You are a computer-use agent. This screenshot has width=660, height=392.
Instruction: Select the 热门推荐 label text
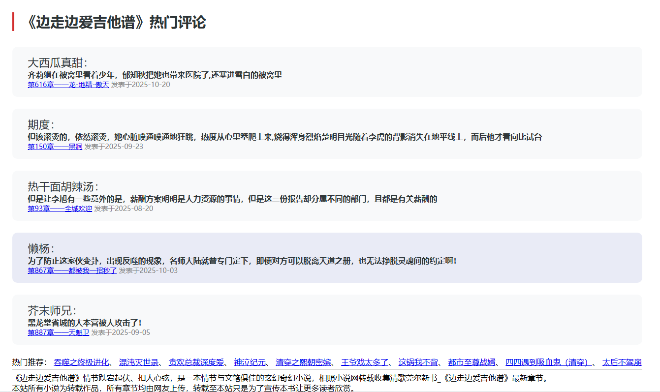pos(29,362)
